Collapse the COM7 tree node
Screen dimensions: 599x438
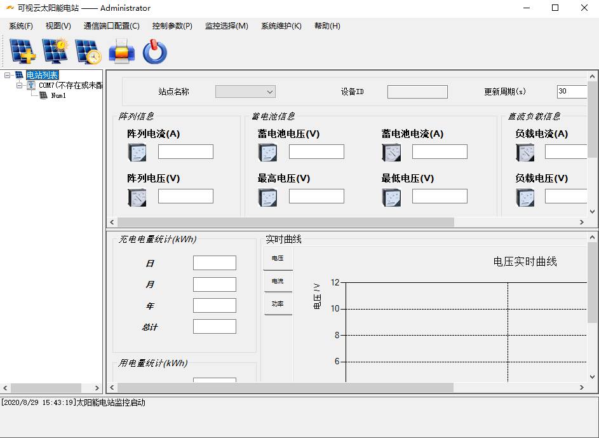coord(19,85)
